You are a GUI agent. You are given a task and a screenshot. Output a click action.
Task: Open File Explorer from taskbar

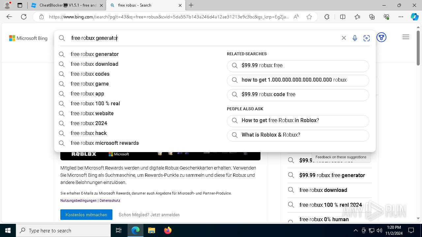click(x=151, y=230)
